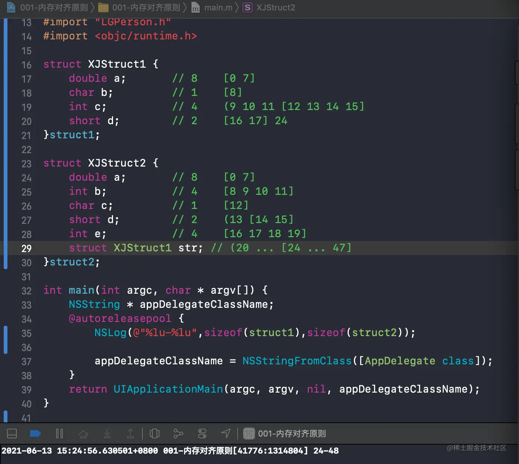Screen dimensions: 519x464
Task: Click the comment "(20 ... [24 ... 47]"
Action: pyautogui.click(x=291, y=248)
